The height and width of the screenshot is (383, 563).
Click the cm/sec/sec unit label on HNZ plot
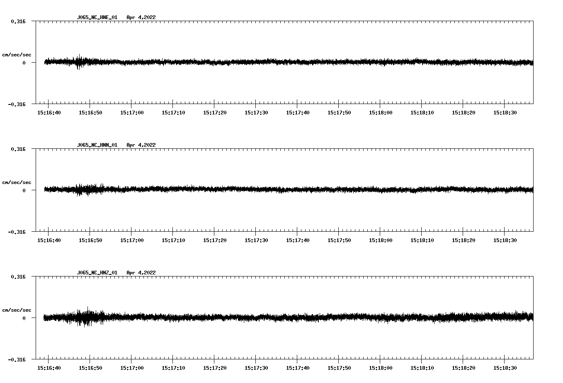pyautogui.click(x=17, y=310)
